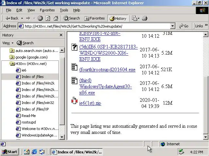Open the Forward button dropdown arrow
Viewport: 209px width, 156px height.
coord(34,18)
